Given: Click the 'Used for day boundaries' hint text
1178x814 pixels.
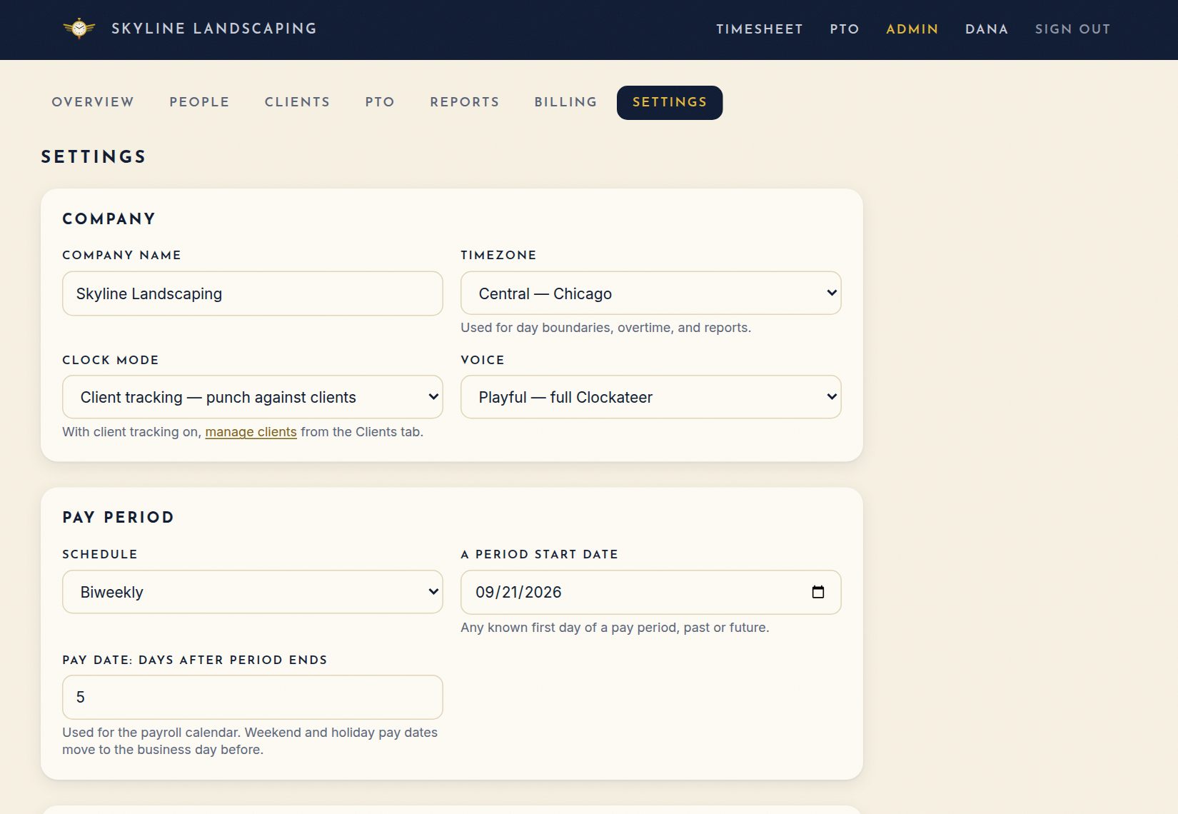Looking at the screenshot, I should [x=605, y=328].
